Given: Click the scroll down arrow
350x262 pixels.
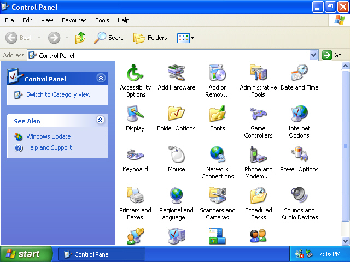Looking at the screenshot, I should click(345, 241).
